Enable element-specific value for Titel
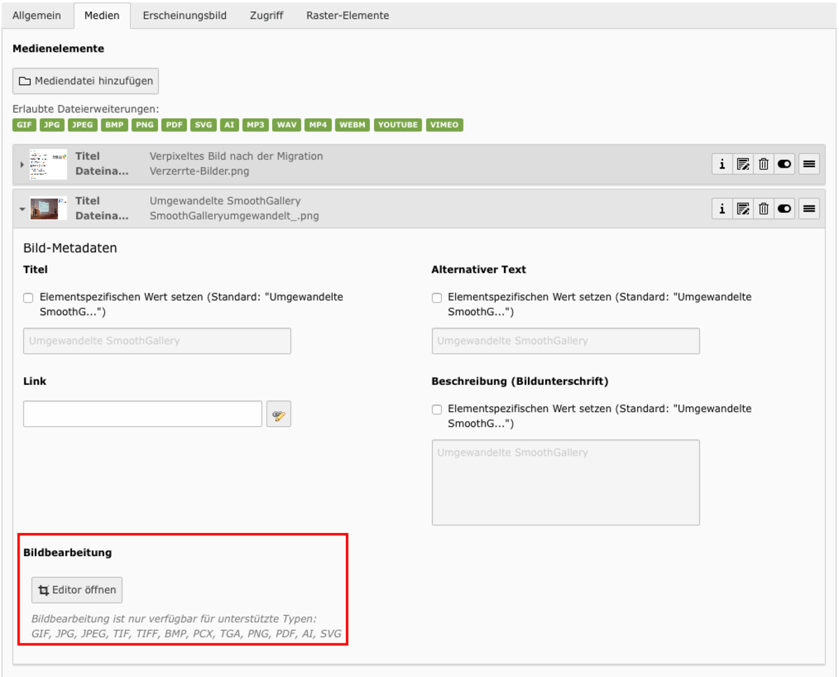The width and height of the screenshot is (839, 677). pyautogui.click(x=28, y=298)
